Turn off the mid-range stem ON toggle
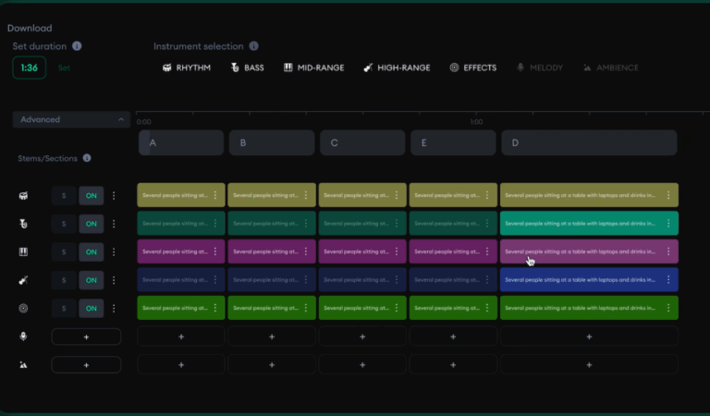The width and height of the screenshot is (710, 416). (x=91, y=251)
